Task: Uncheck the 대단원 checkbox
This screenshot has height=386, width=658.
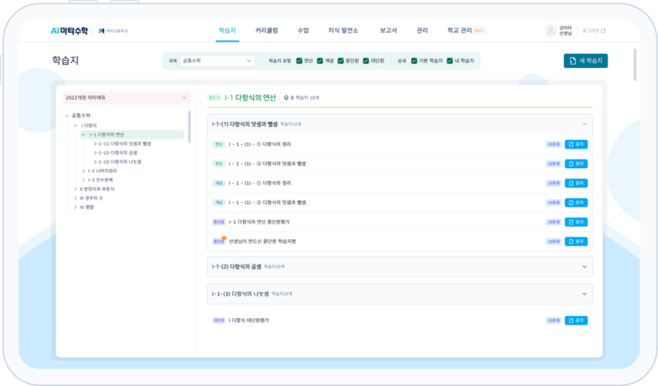Action: pos(366,61)
